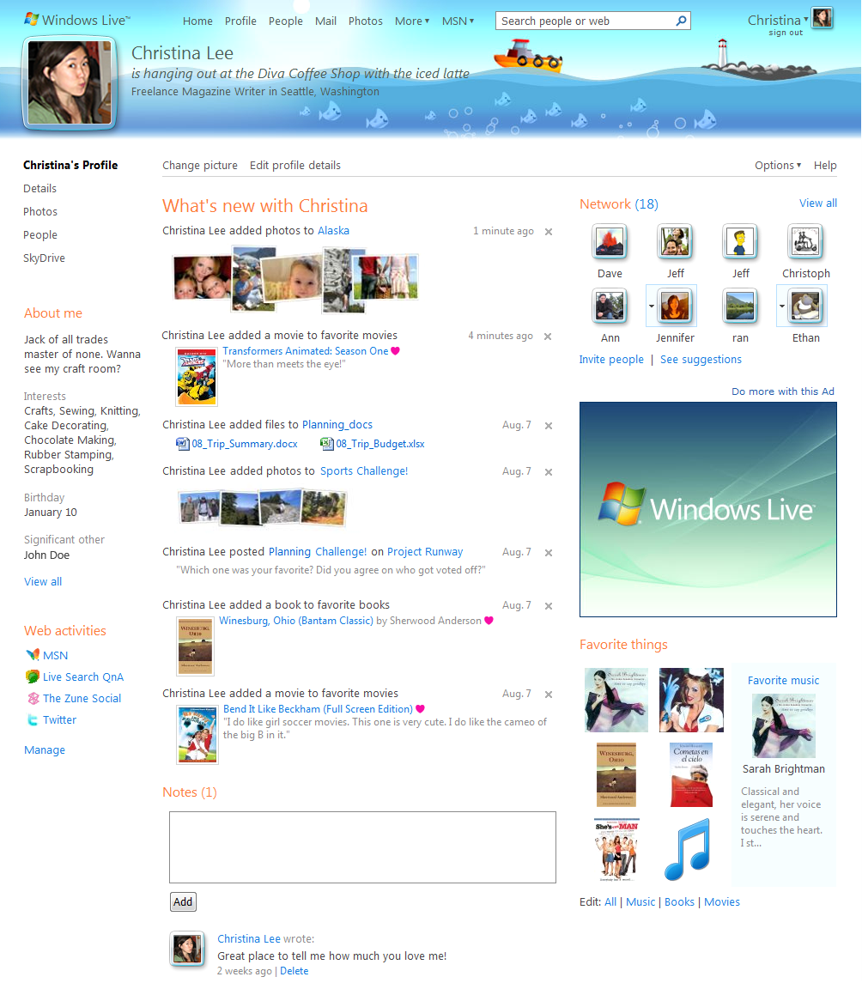Open the Live Search QnA icon
This screenshot has width=862, height=989.
pyautogui.click(x=33, y=677)
